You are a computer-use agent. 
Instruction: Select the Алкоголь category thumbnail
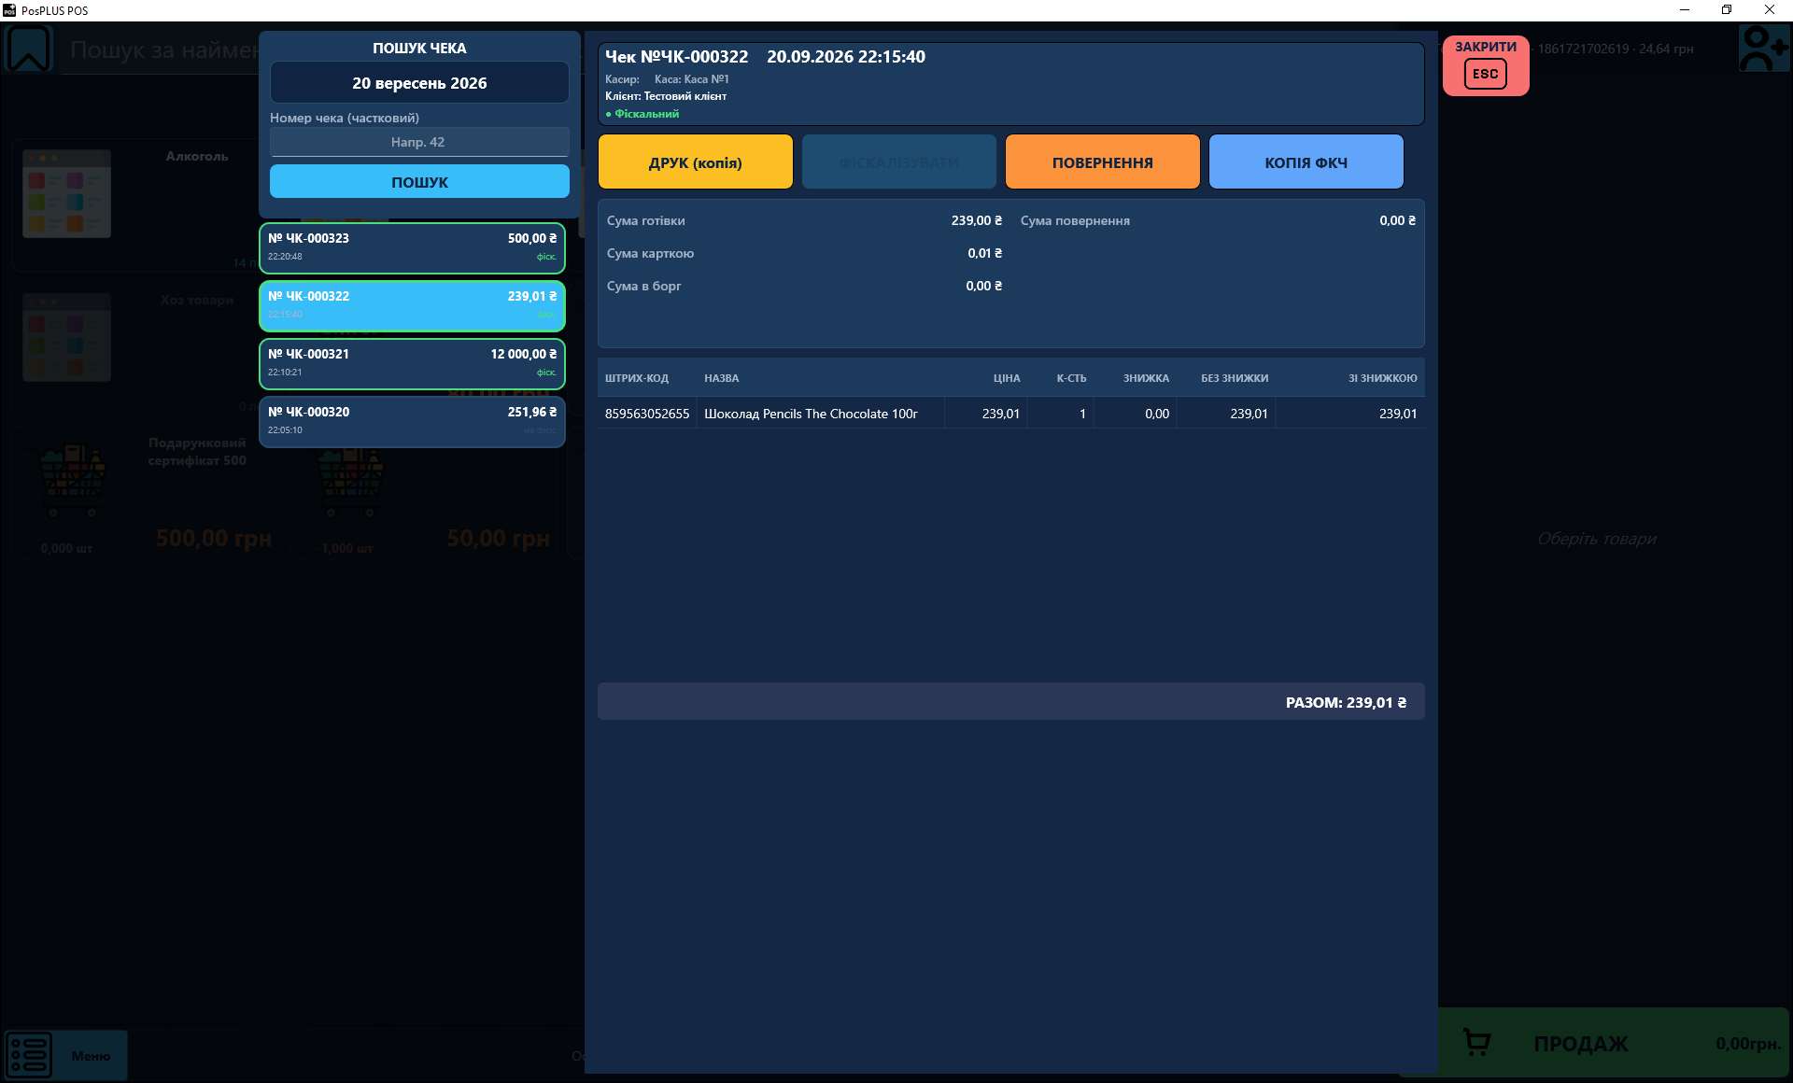[x=66, y=193]
